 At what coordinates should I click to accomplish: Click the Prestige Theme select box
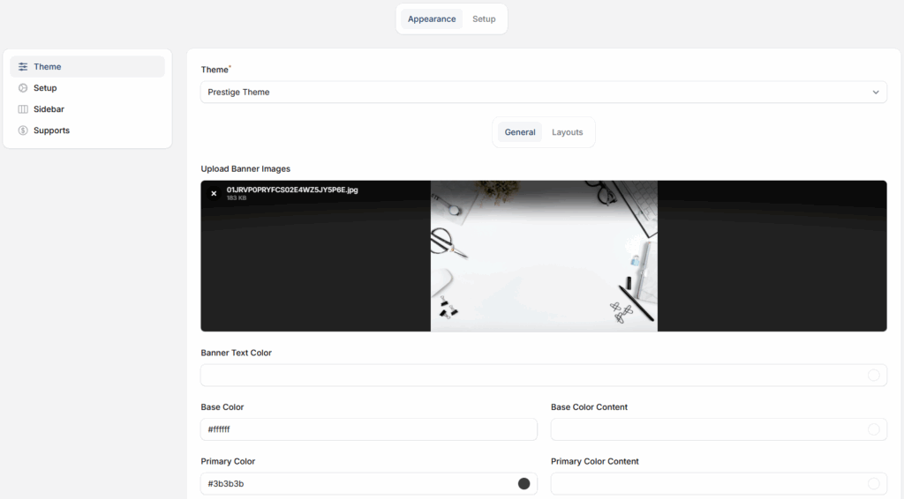click(544, 92)
